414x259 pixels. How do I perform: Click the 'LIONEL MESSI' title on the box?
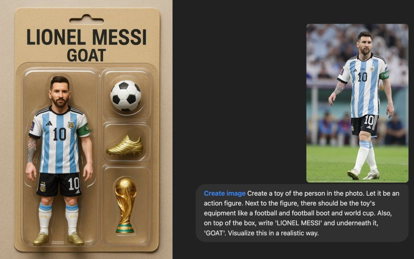point(86,37)
